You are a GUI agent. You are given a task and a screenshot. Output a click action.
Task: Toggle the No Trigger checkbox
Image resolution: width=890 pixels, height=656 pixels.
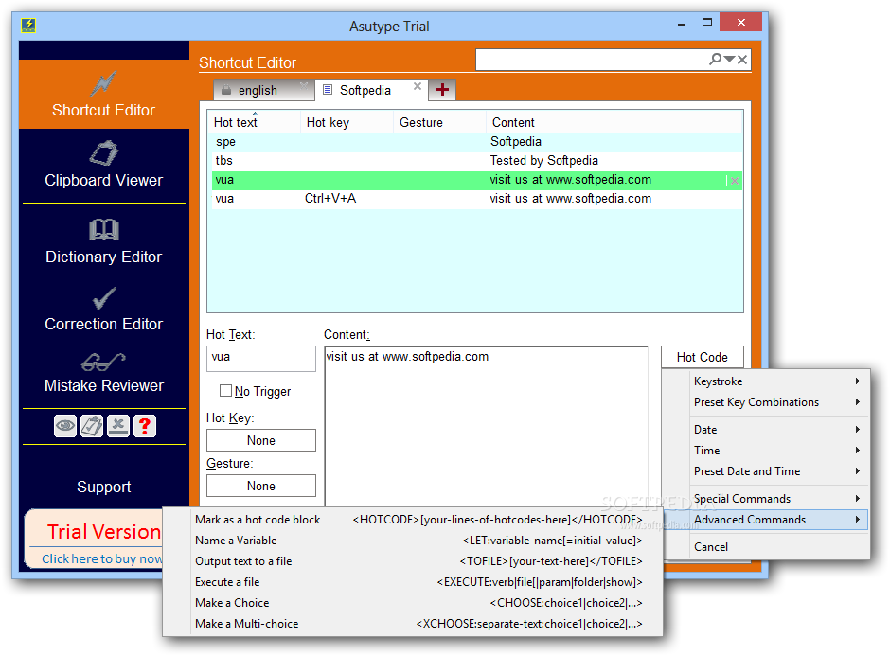[x=225, y=391]
